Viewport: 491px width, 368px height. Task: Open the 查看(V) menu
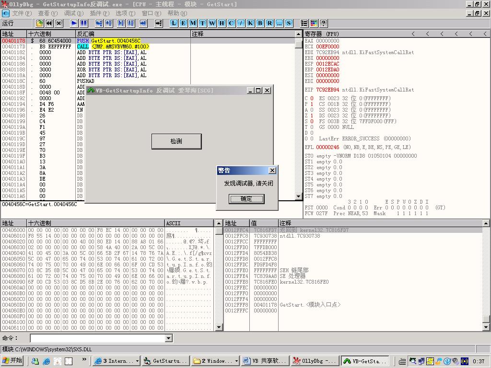(x=48, y=13)
